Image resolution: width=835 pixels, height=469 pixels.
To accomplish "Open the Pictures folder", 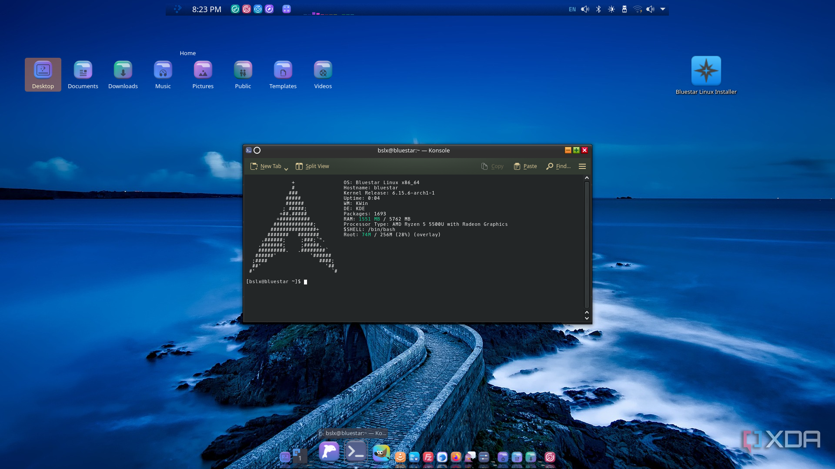I will pos(203,75).
